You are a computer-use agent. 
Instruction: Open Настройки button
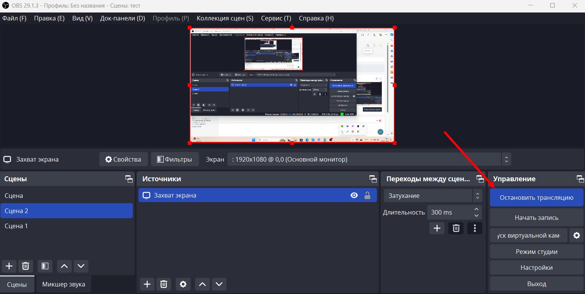pos(537,268)
